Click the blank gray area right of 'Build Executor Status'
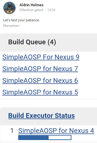The image size is (97, 143). [x=86, y=116]
